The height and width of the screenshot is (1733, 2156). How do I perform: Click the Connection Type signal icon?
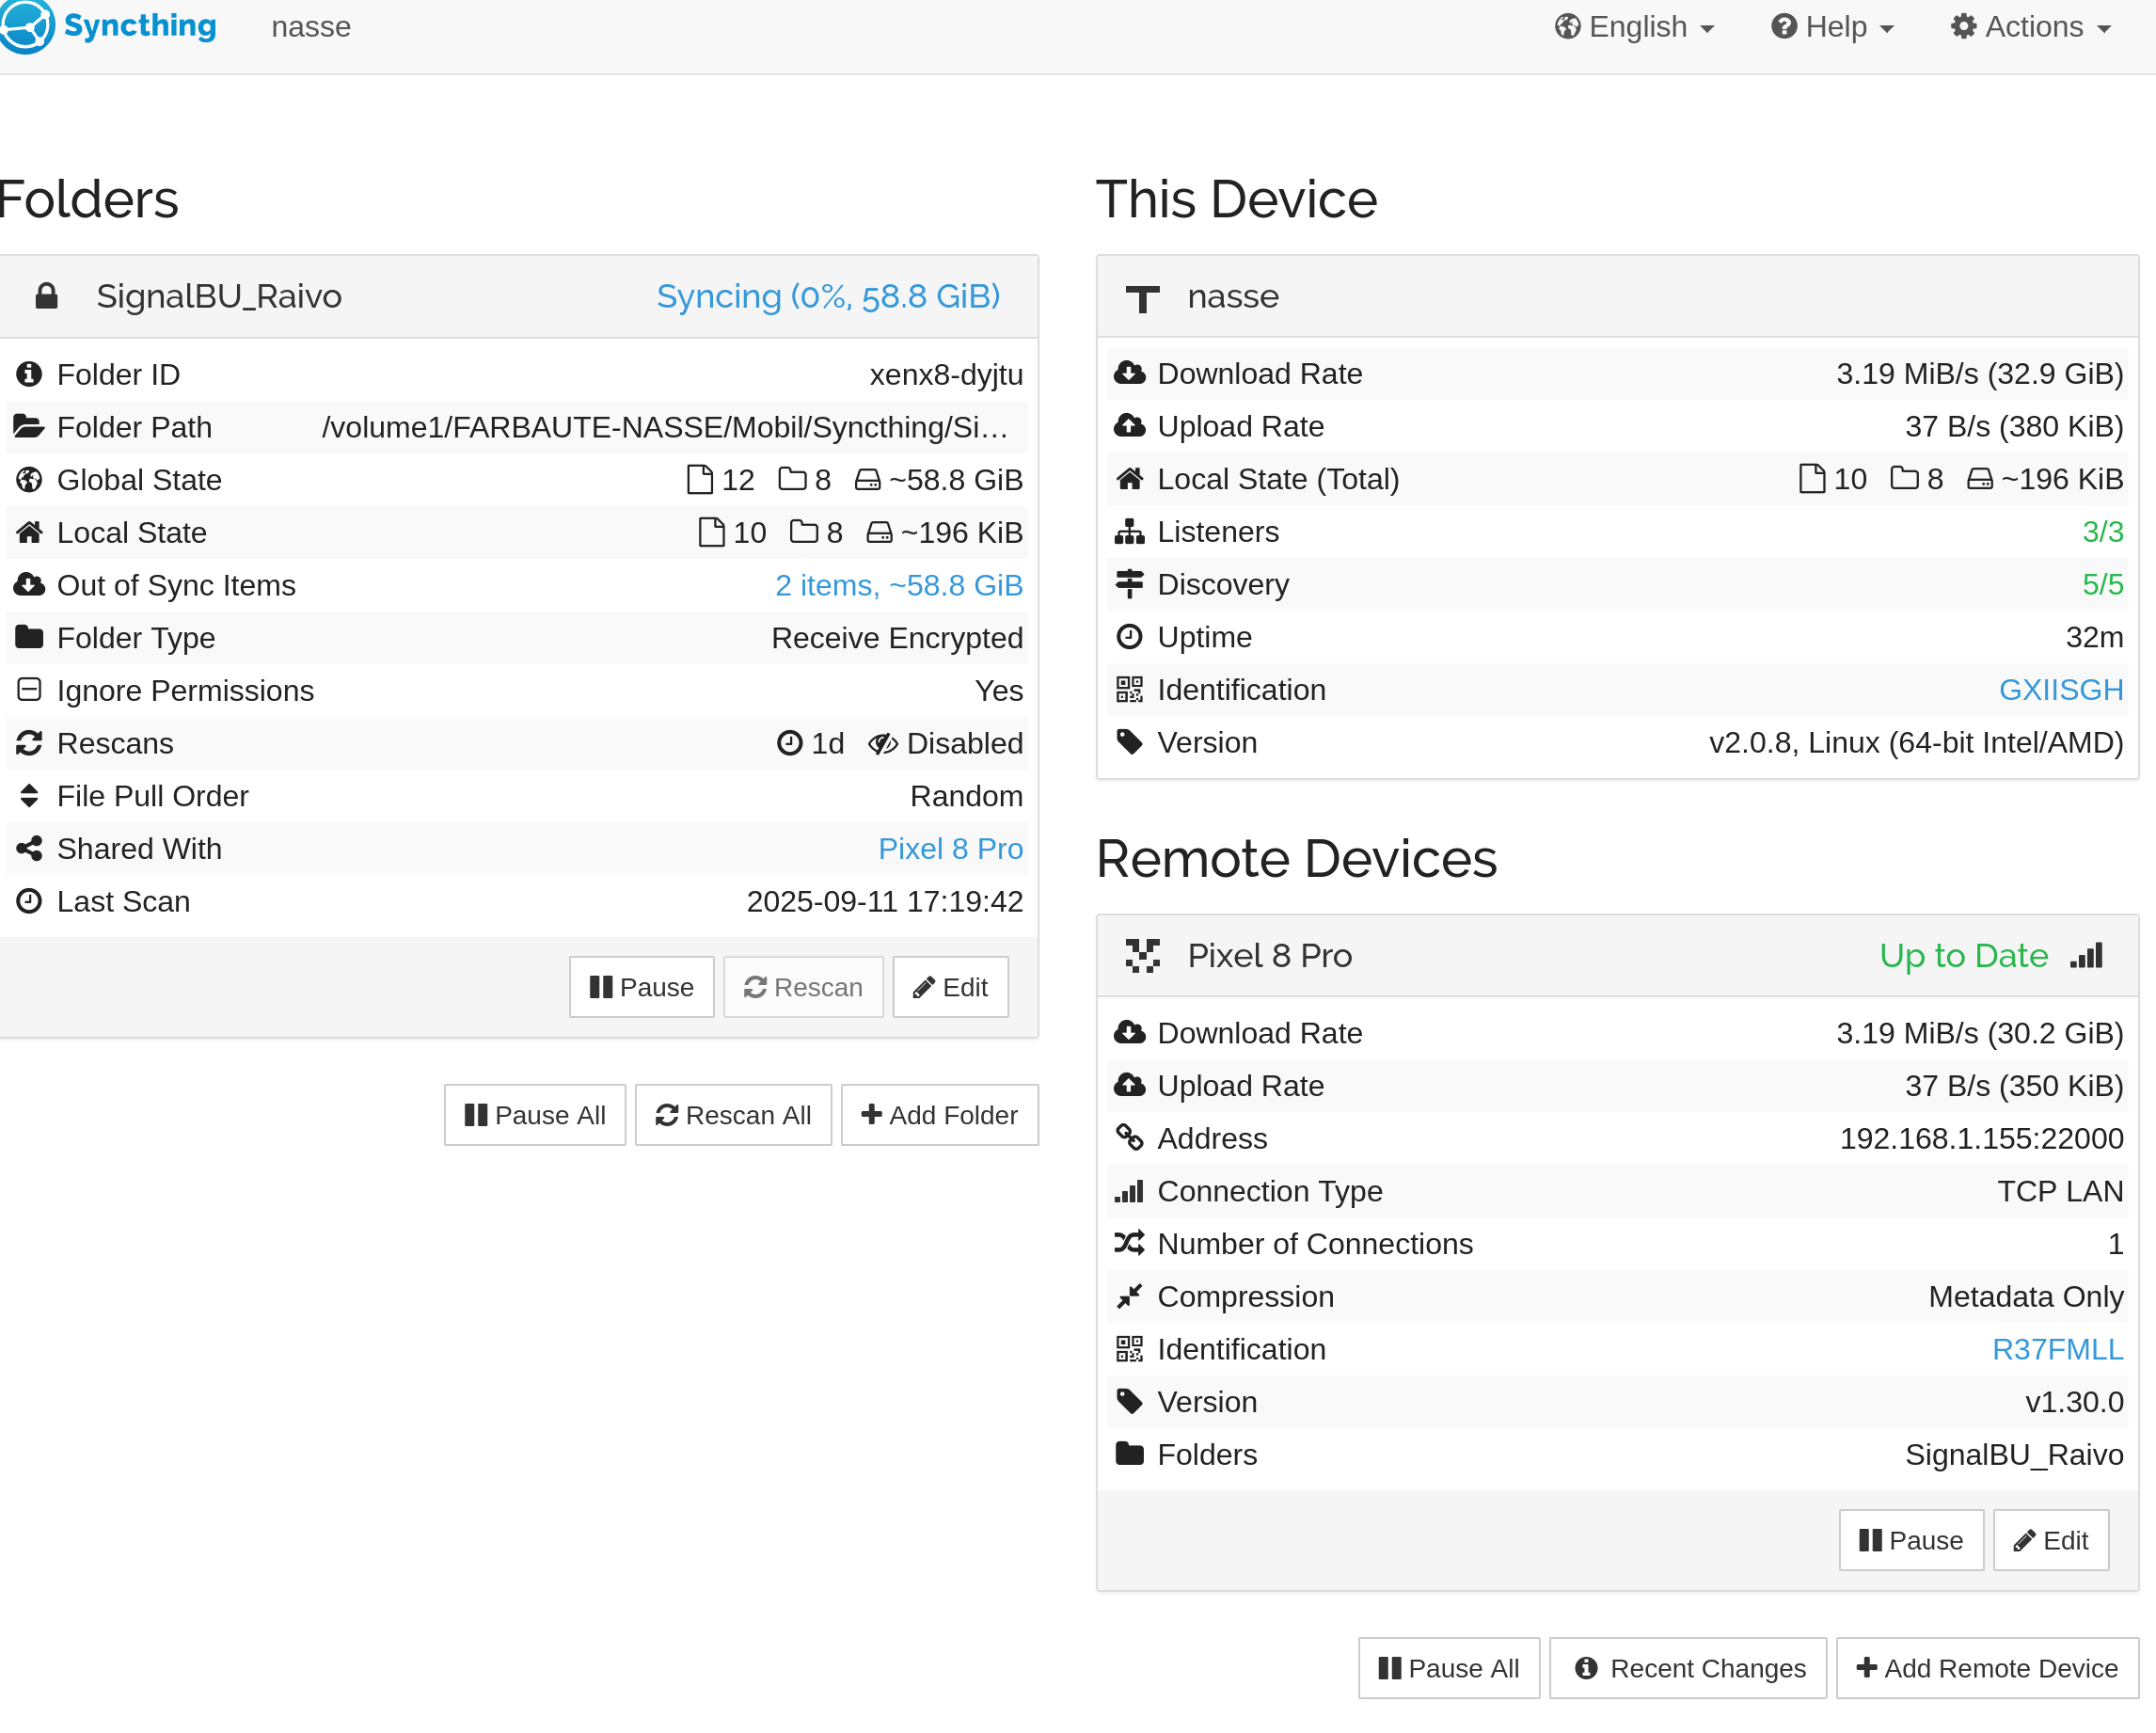click(x=1129, y=1191)
